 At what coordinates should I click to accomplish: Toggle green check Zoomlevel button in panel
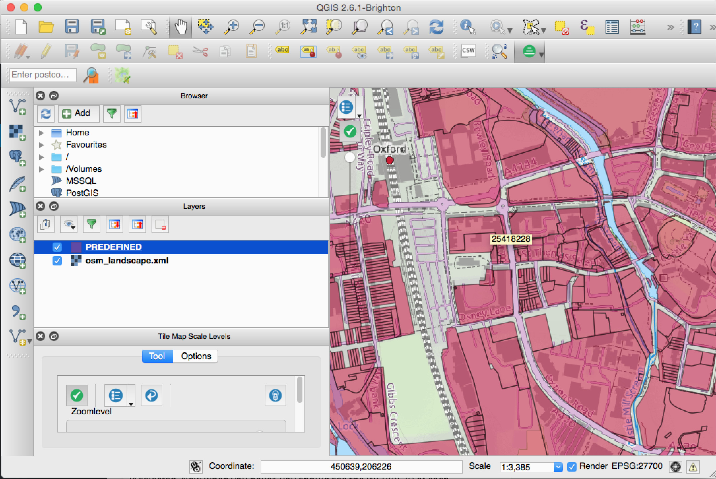(x=77, y=395)
